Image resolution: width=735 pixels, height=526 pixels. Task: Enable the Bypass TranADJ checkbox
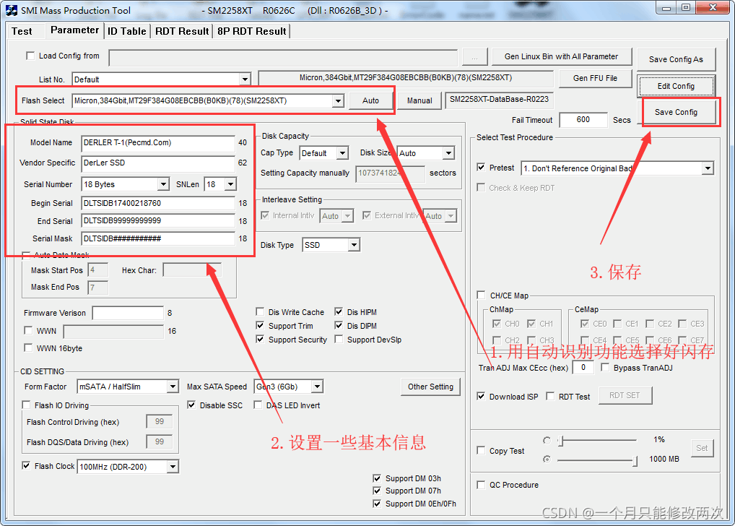(x=605, y=367)
